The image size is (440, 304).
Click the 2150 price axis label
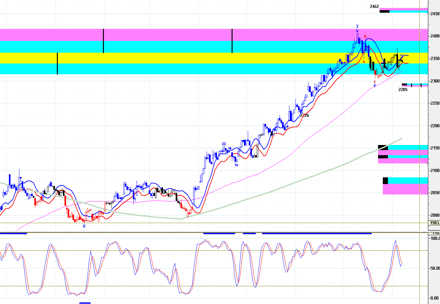point(435,148)
